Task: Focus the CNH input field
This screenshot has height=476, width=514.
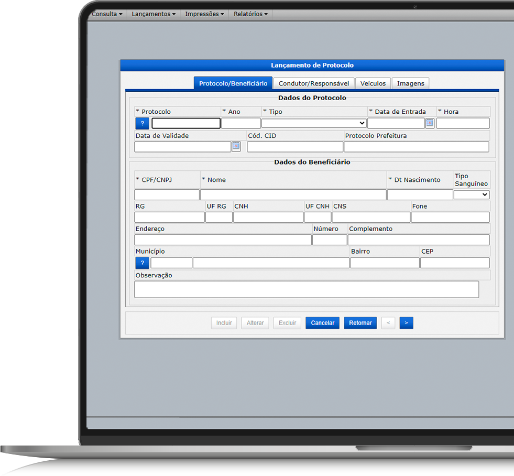Action: [x=268, y=217]
